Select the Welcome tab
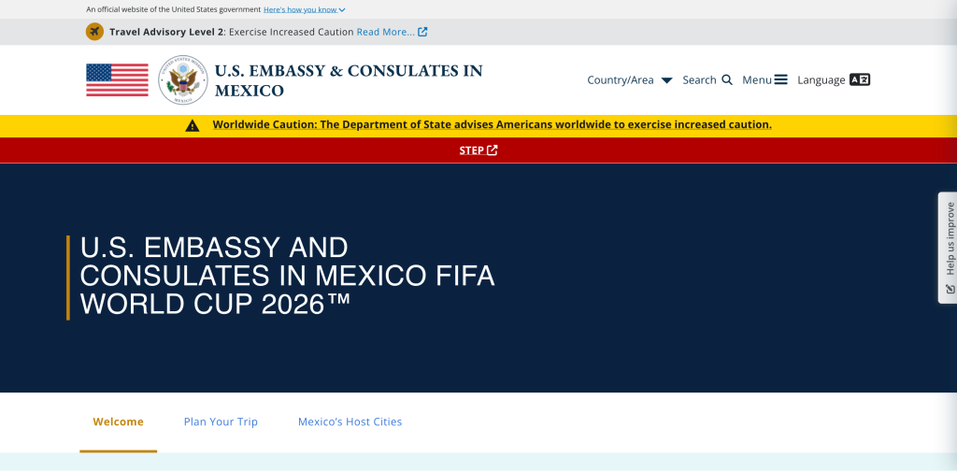 tap(119, 421)
